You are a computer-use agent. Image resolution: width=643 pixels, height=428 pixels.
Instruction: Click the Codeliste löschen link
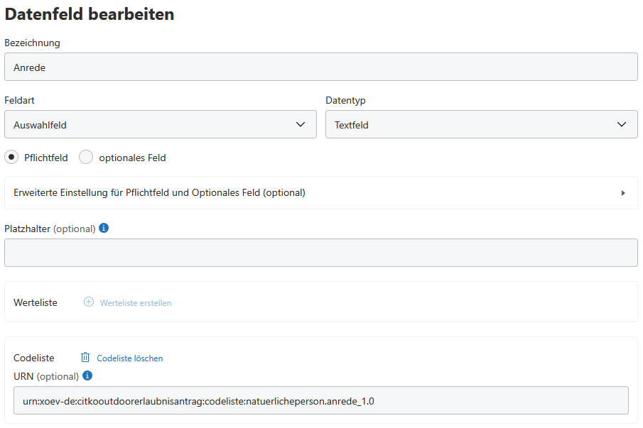point(130,358)
